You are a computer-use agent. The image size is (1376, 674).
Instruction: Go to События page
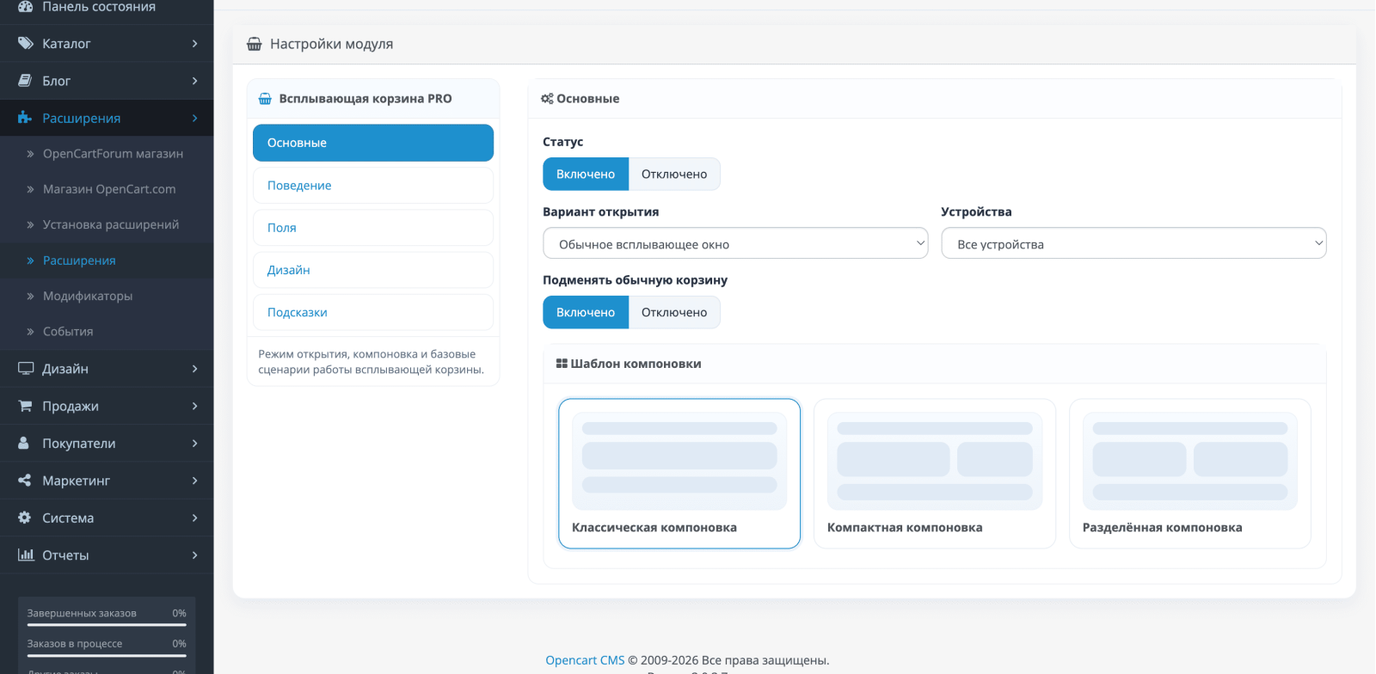tap(68, 331)
